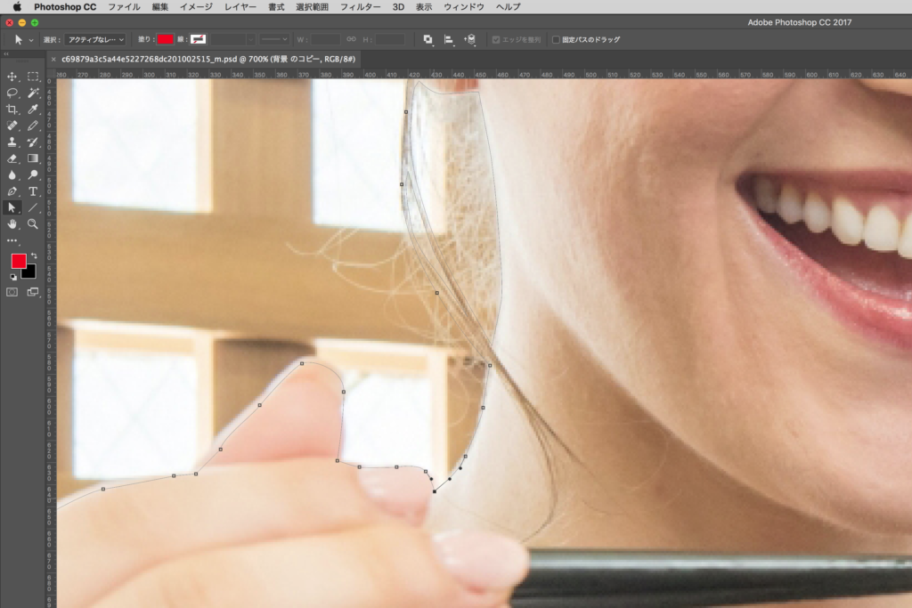Click the red fill color swatch
Image resolution: width=912 pixels, height=608 pixels.
coord(165,40)
